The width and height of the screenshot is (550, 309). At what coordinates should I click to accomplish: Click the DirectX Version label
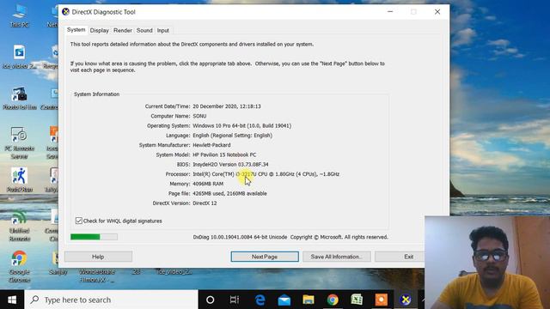click(172, 203)
